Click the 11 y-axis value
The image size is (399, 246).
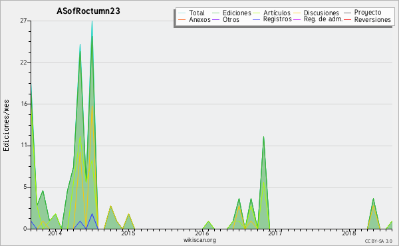(x=24, y=146)
